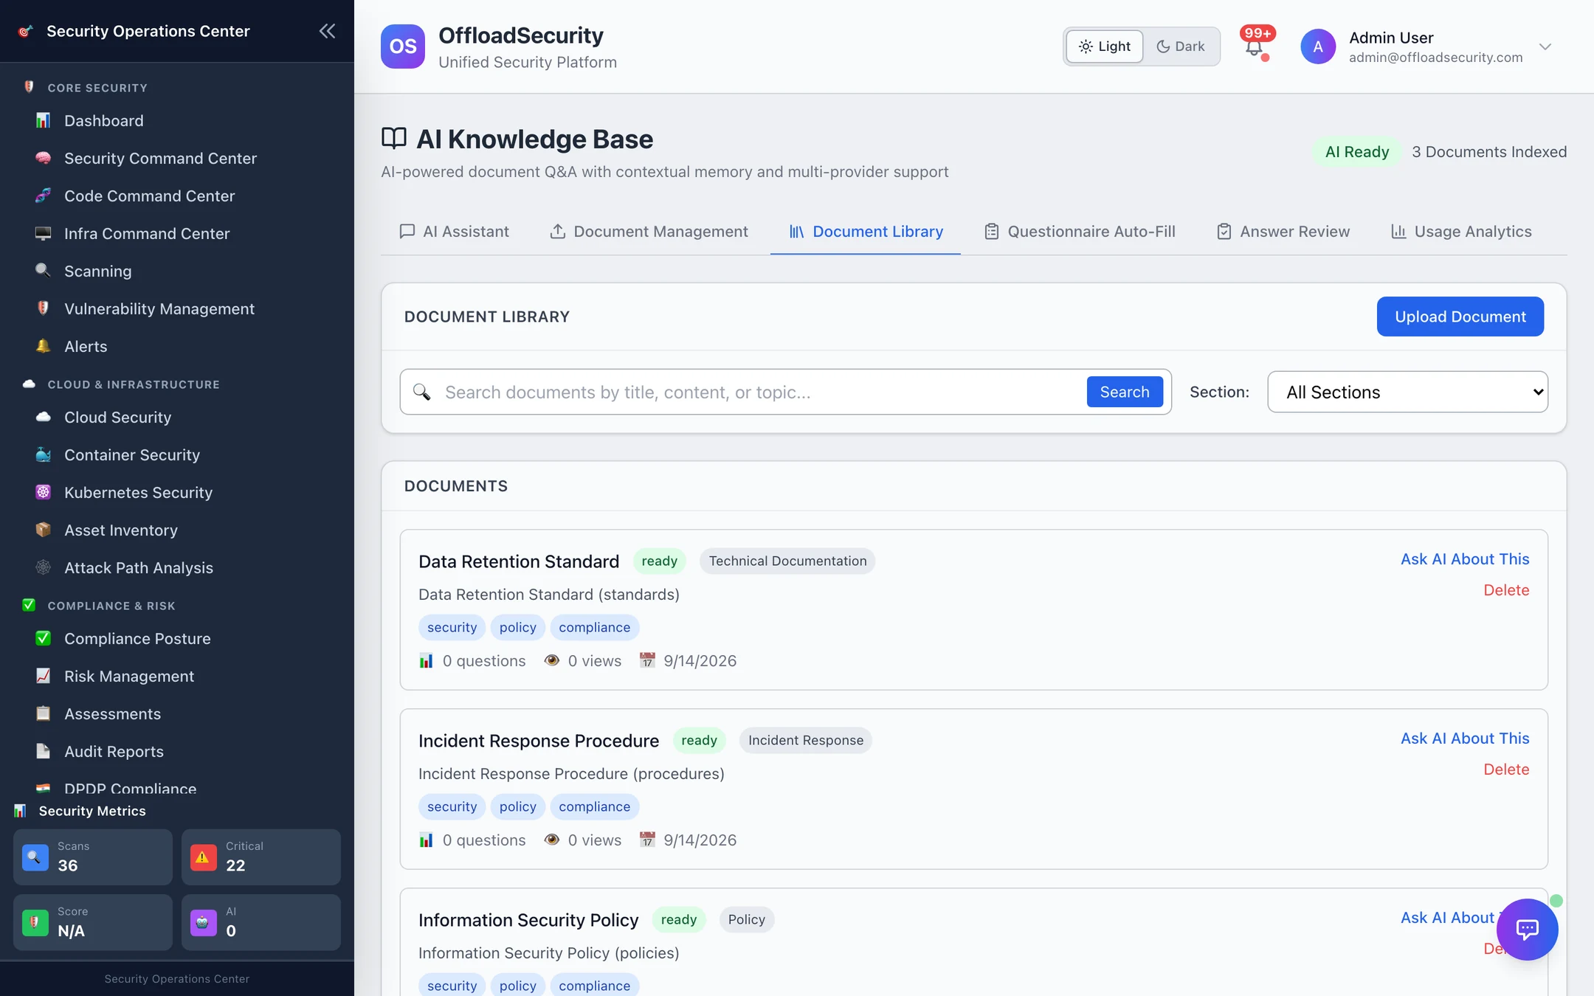Viewport: 1594px width, 996px height.
Task: Click the Code Command Center icon
Action: pos(44,196)
